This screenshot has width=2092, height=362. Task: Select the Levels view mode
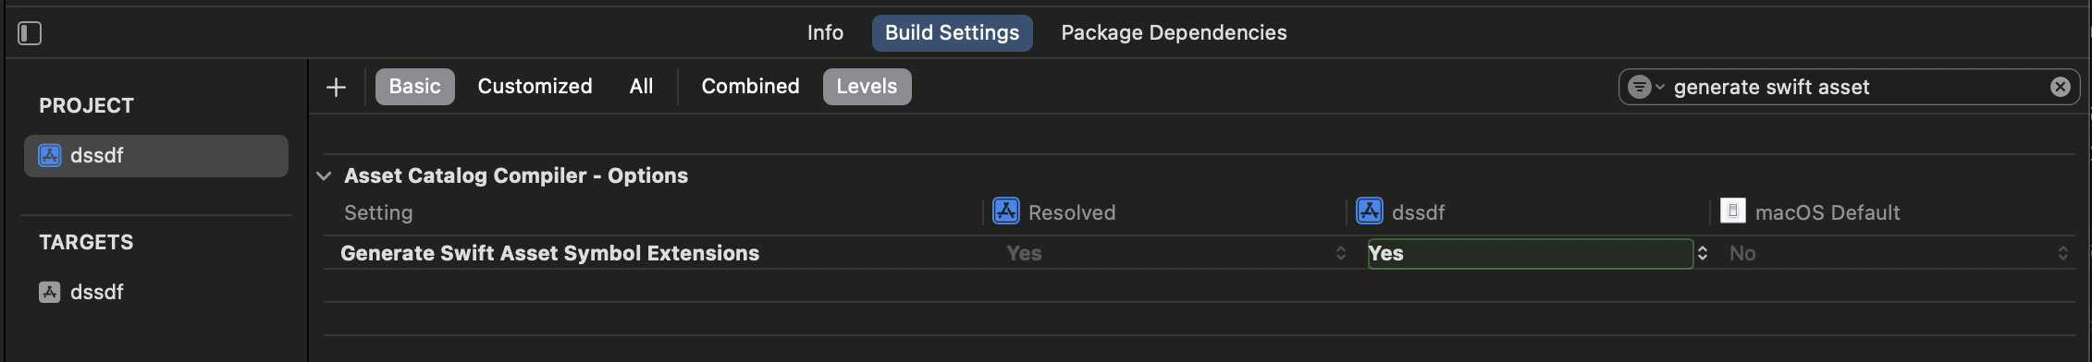867,87
